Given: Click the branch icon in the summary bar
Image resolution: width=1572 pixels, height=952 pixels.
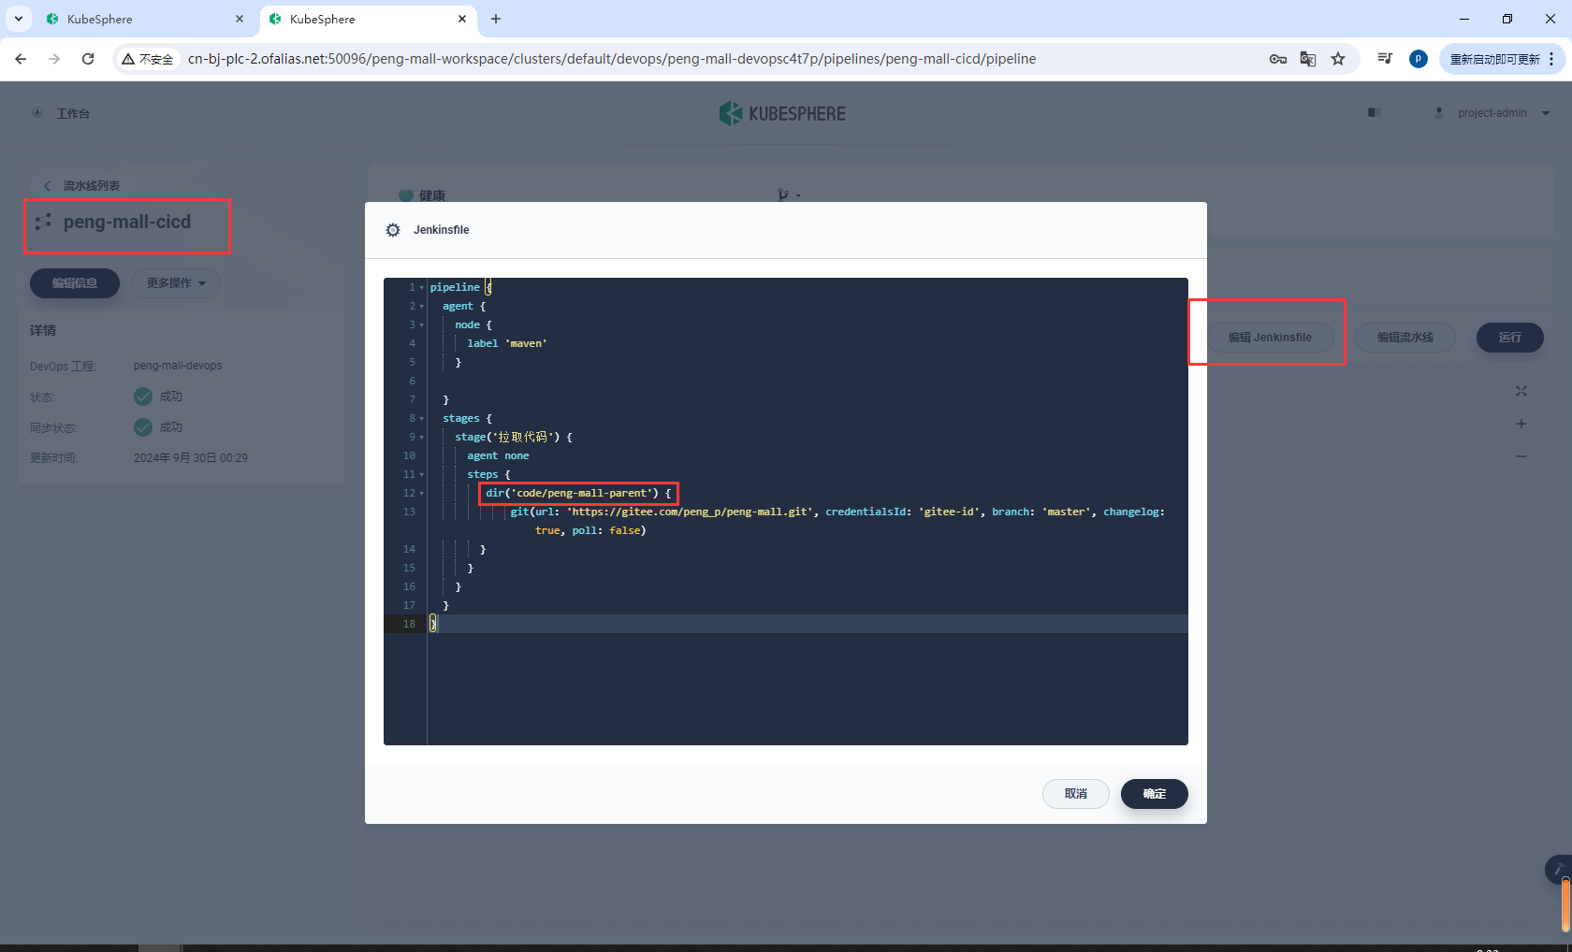Looking at the screenshot, I should [x=783, y=195].
